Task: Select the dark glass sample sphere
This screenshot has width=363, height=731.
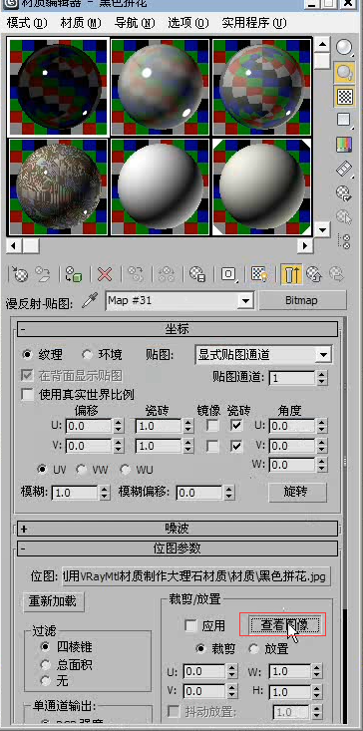Action: tap(59, 87)
